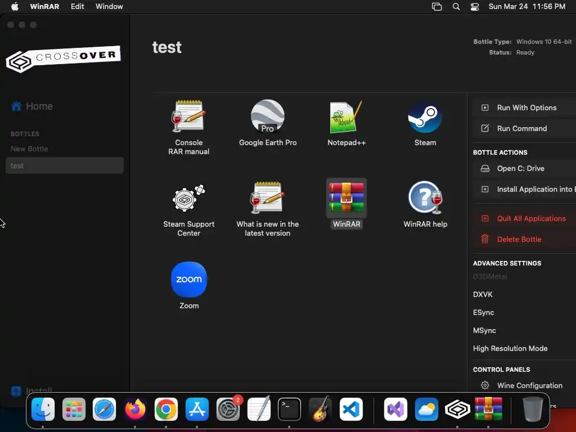Screen dimensions: 576x432
Task: Open Finder in the Dock
Action: point(43,409)
